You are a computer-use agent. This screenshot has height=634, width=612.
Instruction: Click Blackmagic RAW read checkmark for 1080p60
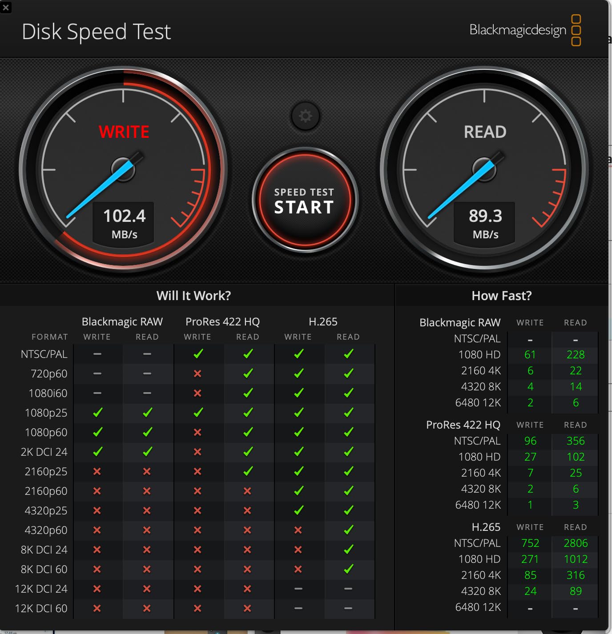(x=147, y=432)
